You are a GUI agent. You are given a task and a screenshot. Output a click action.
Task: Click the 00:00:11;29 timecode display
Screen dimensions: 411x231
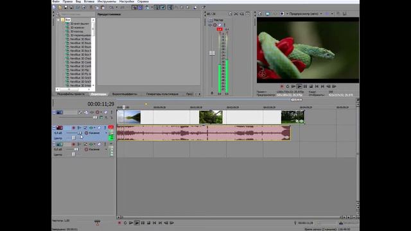[x=101, y=104]
